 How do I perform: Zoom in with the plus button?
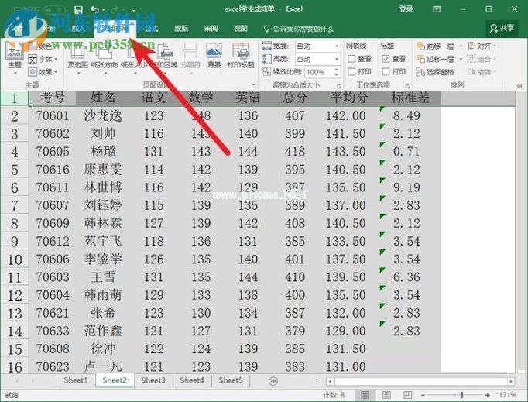coord(487,395)
